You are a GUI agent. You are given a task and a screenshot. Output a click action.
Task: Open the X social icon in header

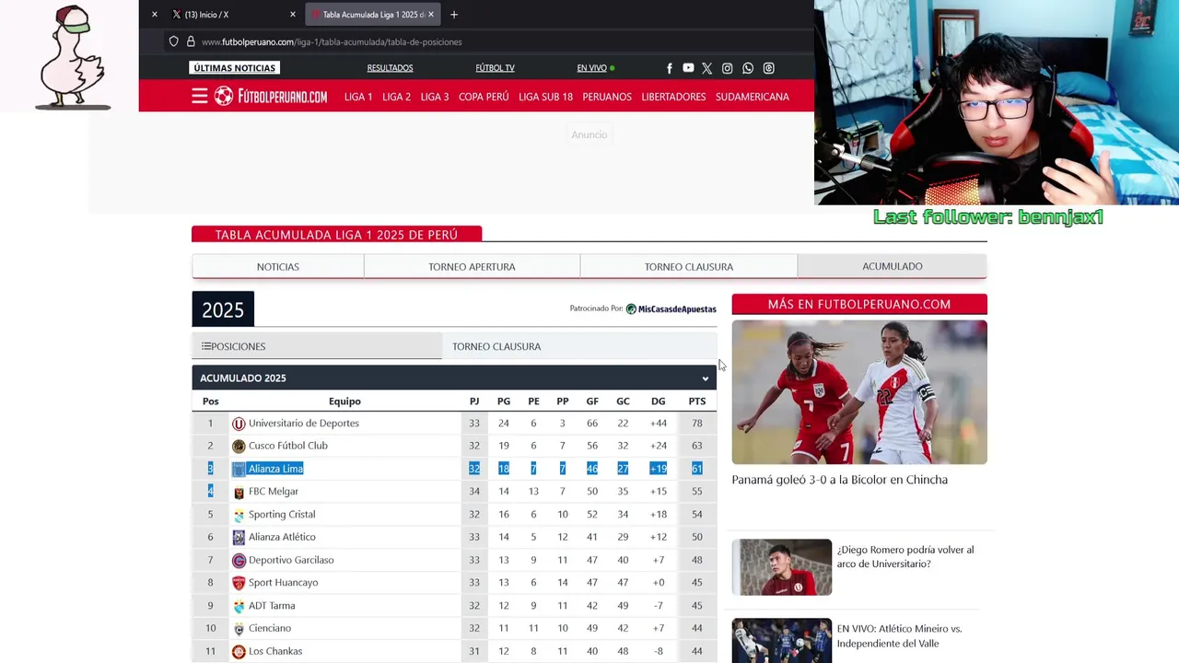[707, 68]
